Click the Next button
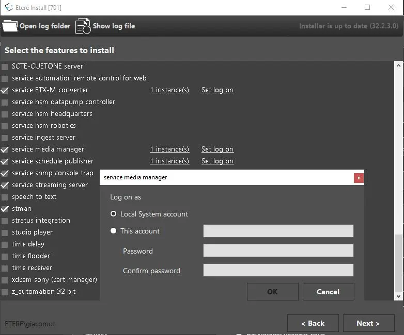The width and height of the screenshot is (404, 335). [x=368, y=323]
